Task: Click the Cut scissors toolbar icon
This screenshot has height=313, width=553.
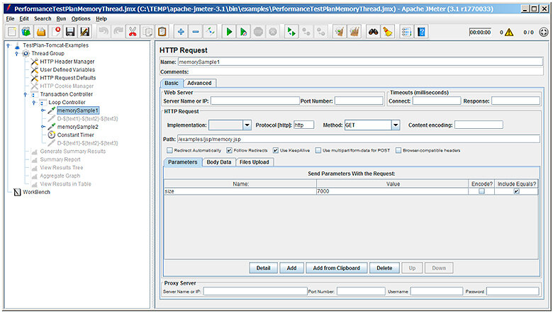Action: (133, 32)
